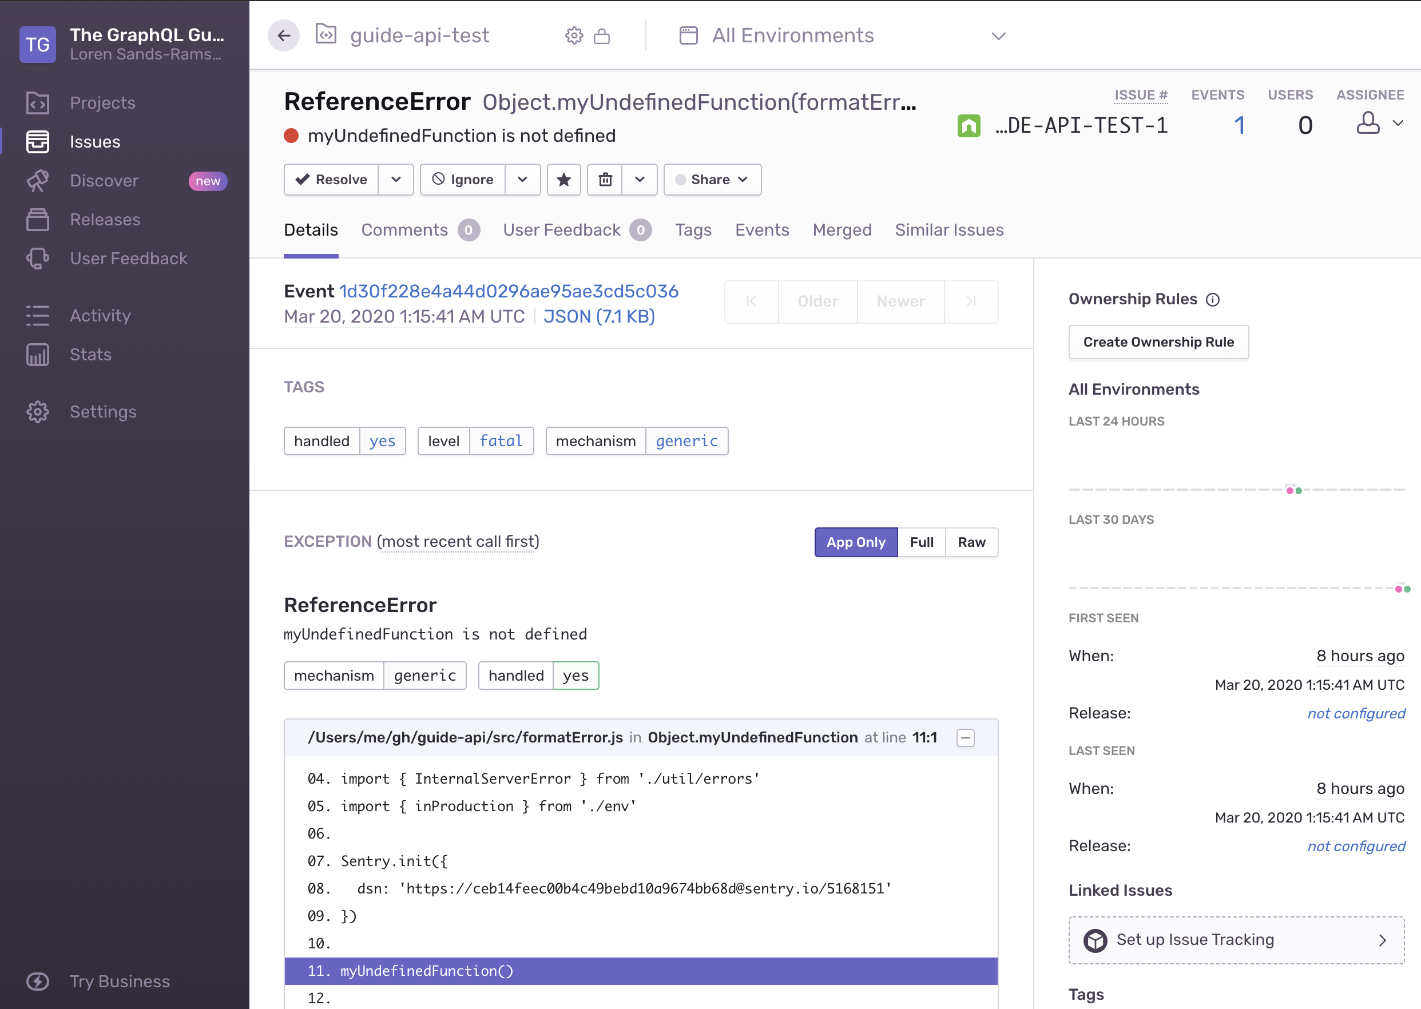Select Raw stack trace view

[x=972, y=542]
